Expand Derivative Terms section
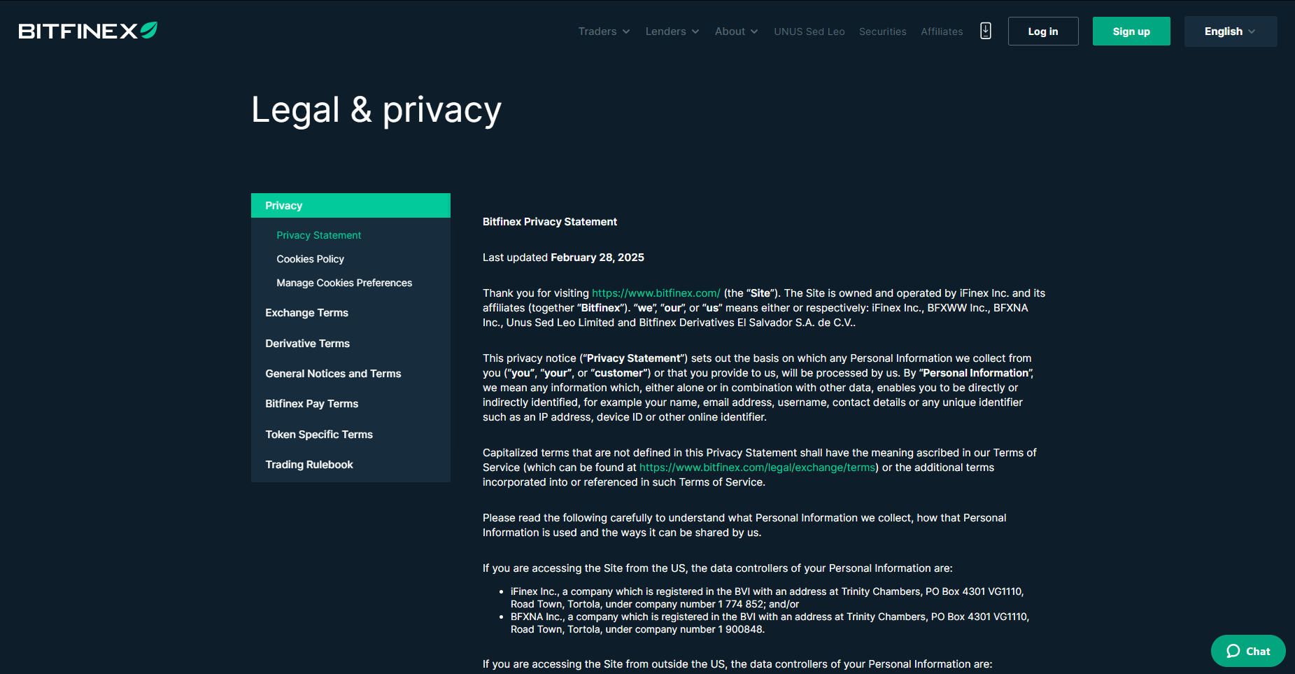 coord(307,344)
